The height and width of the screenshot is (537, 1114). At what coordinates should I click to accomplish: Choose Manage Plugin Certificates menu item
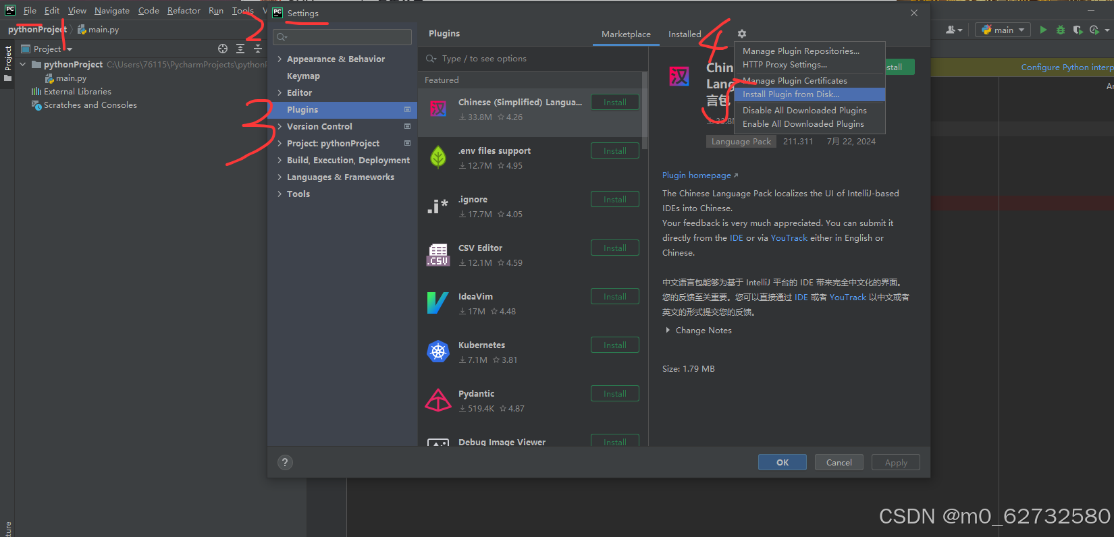click(810, 80)
